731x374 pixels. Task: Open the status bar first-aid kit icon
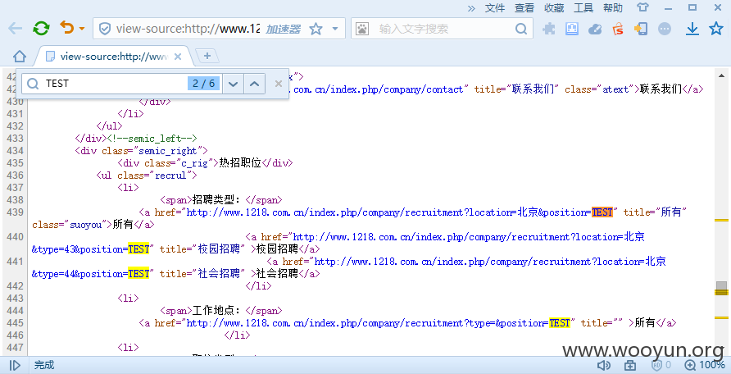pyautogui.click(x=630, y=365)
